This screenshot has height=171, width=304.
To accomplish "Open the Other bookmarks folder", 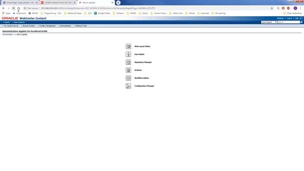I will (293, 13).
